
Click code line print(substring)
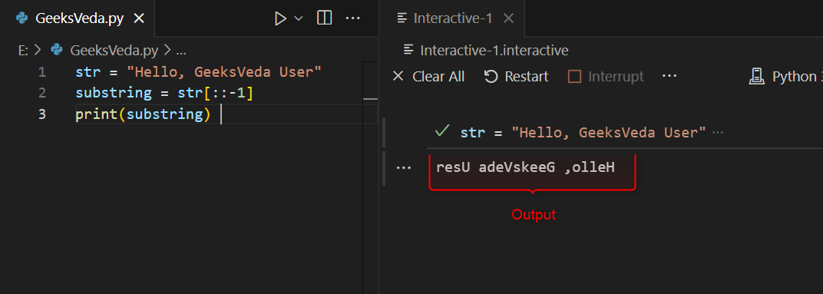tap(143, 114)
